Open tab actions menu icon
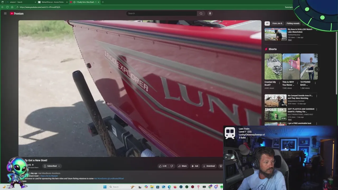 coord(3,2)
